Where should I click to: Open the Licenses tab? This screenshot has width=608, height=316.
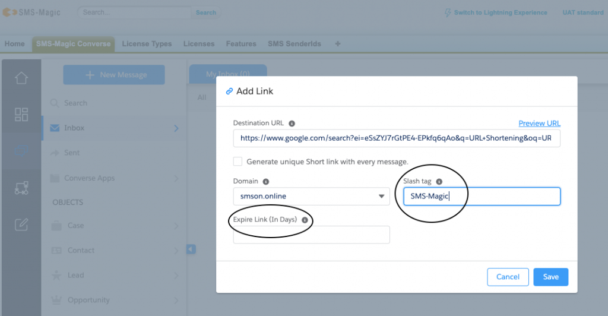click(199, 44)
